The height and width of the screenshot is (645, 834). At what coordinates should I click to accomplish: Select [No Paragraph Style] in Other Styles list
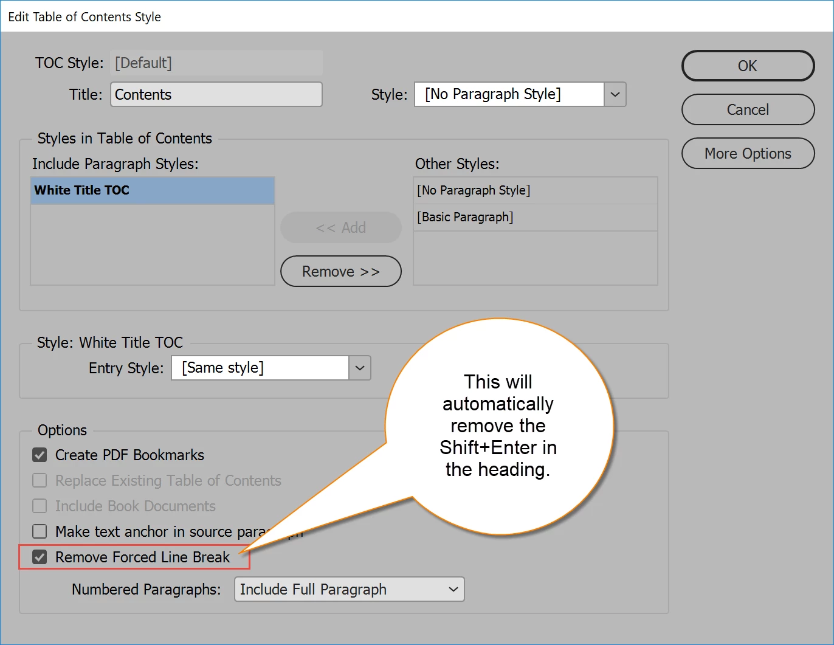click(535, 190)
